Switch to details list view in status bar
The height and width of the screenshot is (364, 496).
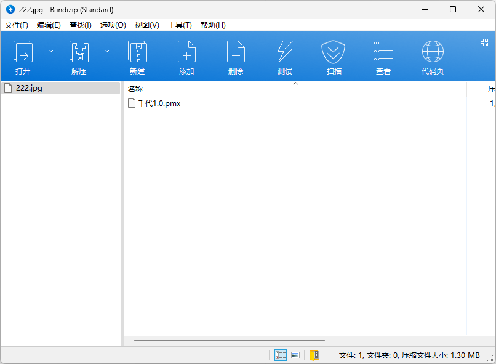pyautogui.click(x=281, y=355)
